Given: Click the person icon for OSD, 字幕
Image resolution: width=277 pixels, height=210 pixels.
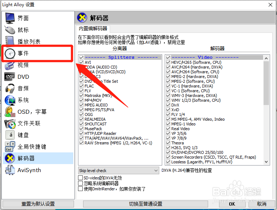Looking at the screenshot, I should (10, 112).
